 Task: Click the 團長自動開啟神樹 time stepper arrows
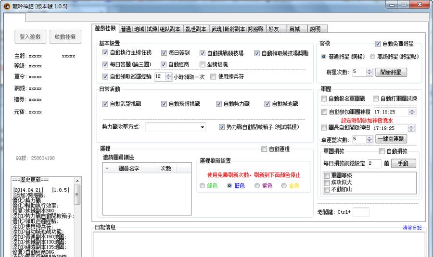[x=411, y=128]
